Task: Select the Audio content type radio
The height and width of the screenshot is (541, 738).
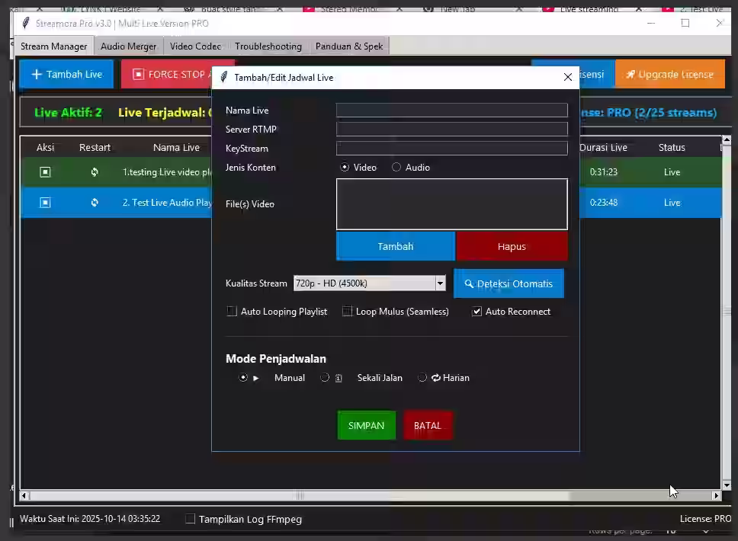Action: [x=396, y=168]
